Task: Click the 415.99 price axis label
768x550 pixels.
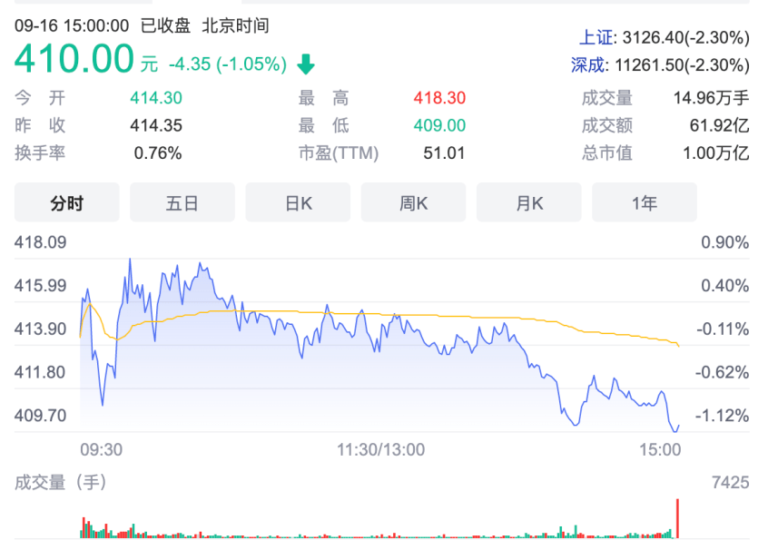Action: (x=40, y=286)
